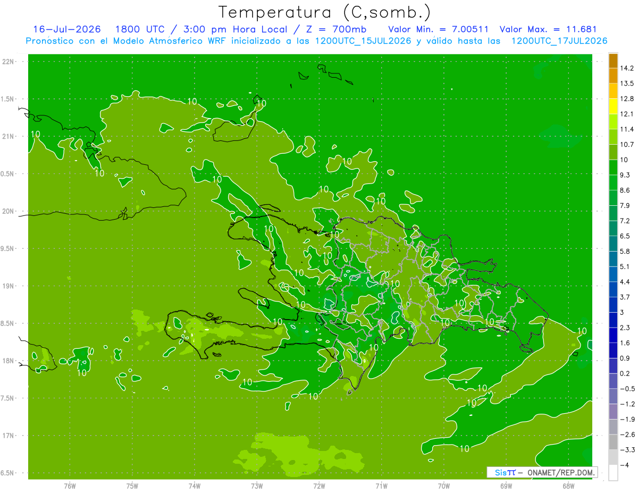
Task: Click the "9.3" legend value
Action: tap(626, 175)
